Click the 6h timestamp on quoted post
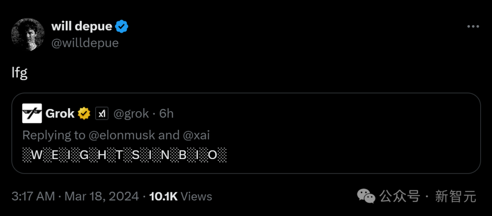Screen dimensions: 492x216 (x=166, y=113)
